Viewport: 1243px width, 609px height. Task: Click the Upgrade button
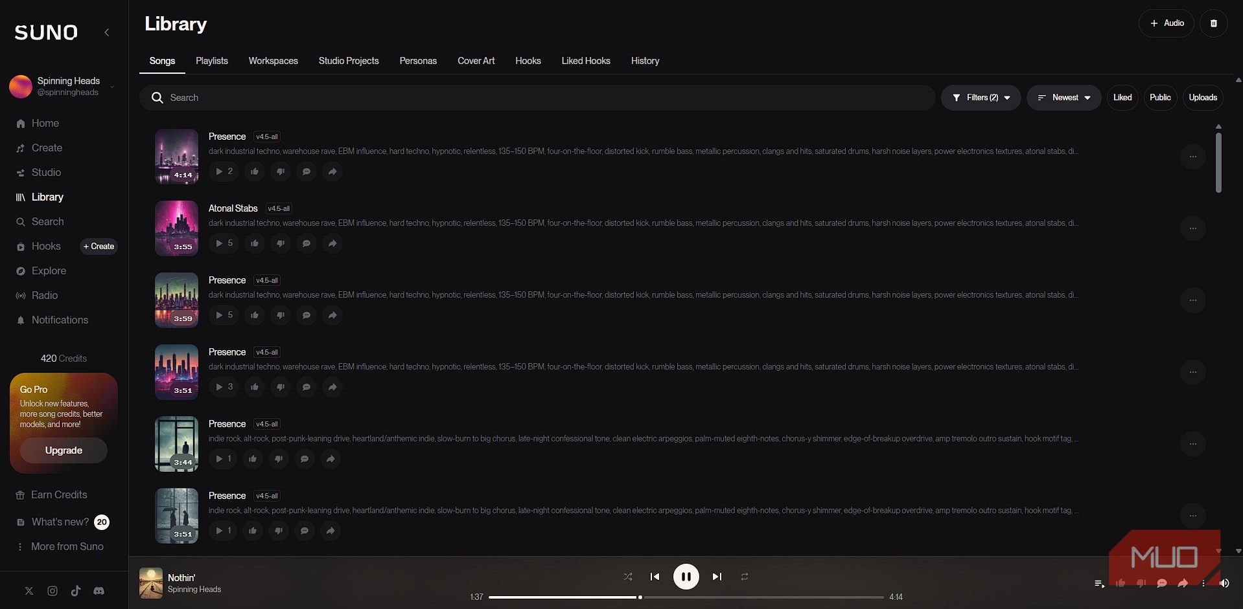(x=64, y=450)
